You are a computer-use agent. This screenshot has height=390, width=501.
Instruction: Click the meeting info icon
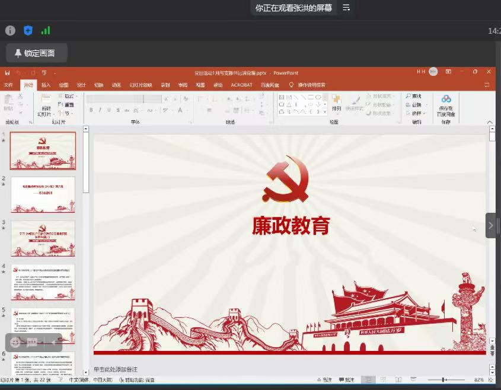coord(10,31)
